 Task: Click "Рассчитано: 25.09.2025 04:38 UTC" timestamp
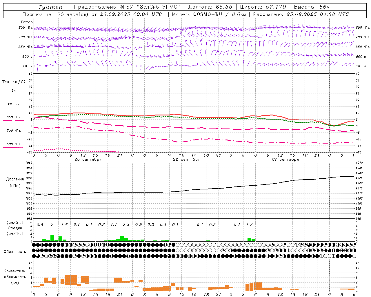point(301,14)
